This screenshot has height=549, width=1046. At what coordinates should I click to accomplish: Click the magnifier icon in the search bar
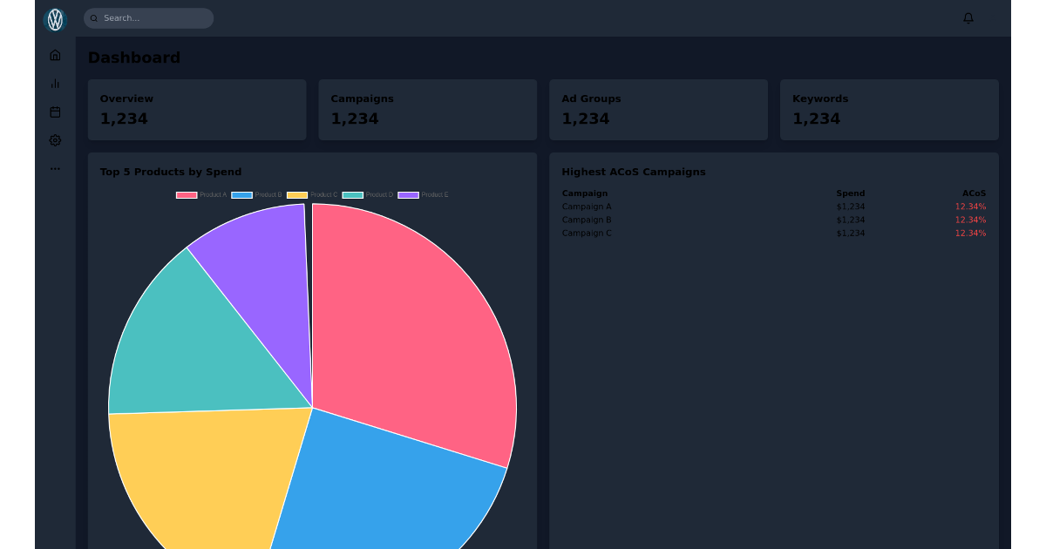(93, 17)
